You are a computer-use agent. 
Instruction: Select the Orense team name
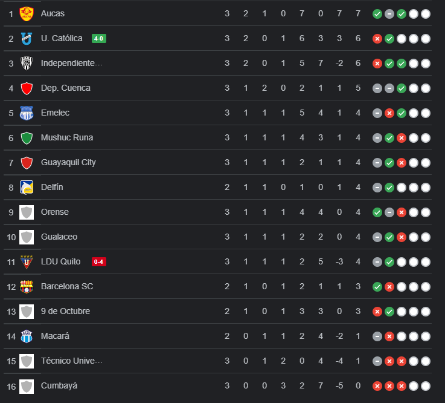point(55,212)
